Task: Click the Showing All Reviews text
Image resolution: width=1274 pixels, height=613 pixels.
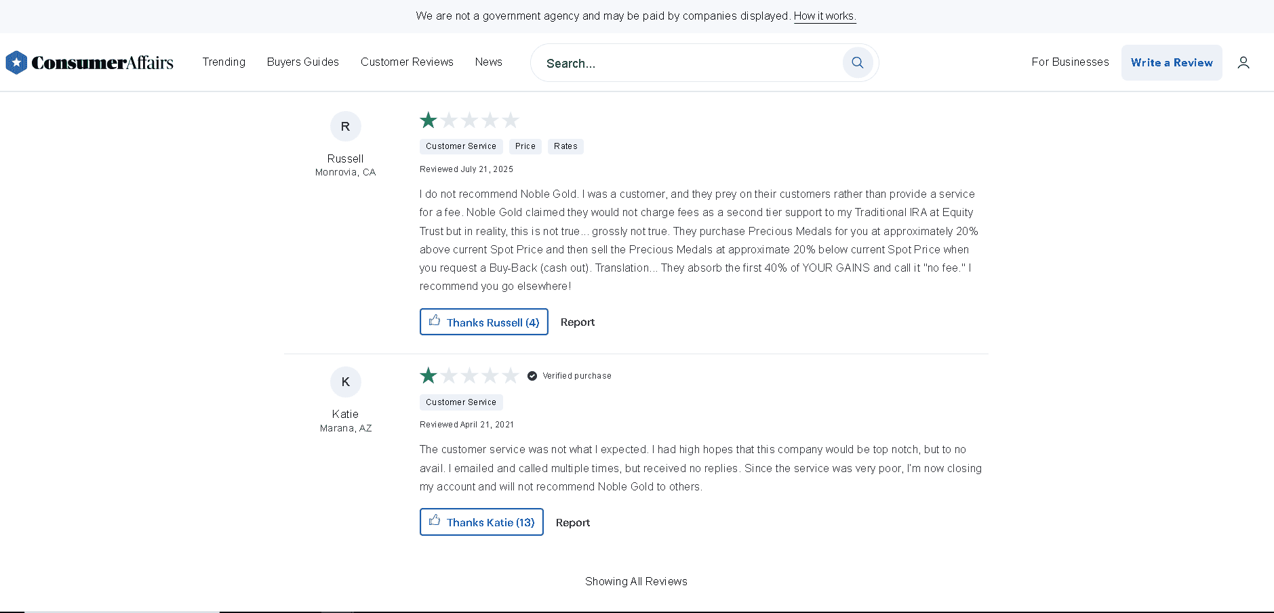Action: (637, 581)
